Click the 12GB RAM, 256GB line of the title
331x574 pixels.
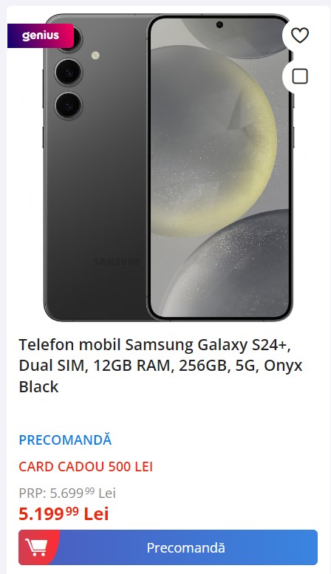point(160,366)
